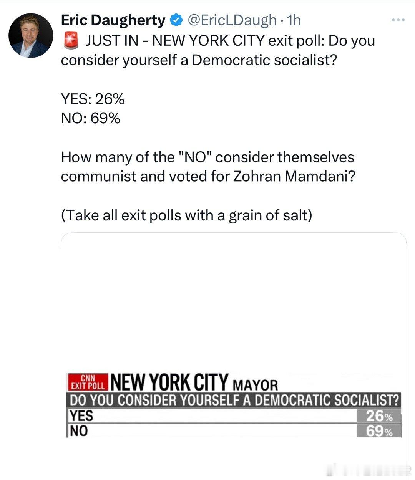Click "Zohran Mamdani" in the tweet text
This screenshot has height=480, width=415.
293,176
